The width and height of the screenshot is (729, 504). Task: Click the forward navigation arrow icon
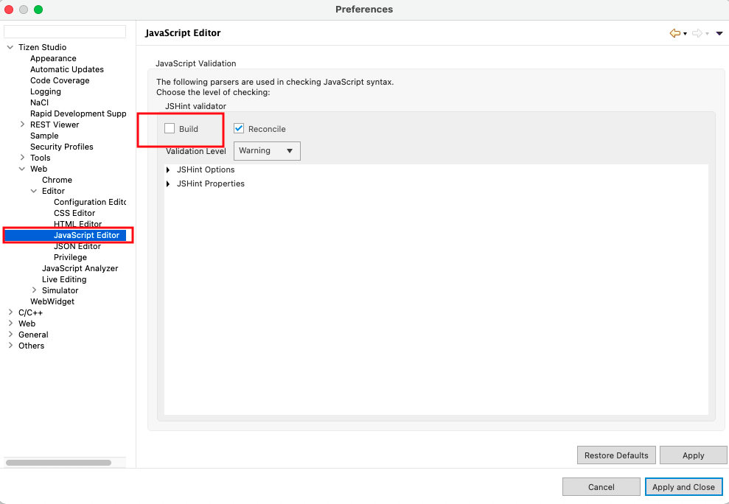(x=697, y=33)
